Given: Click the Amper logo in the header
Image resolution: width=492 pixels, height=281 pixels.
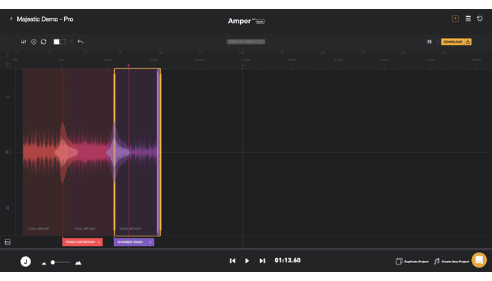Looking at the screenshot, I should (x=246, y=21).
